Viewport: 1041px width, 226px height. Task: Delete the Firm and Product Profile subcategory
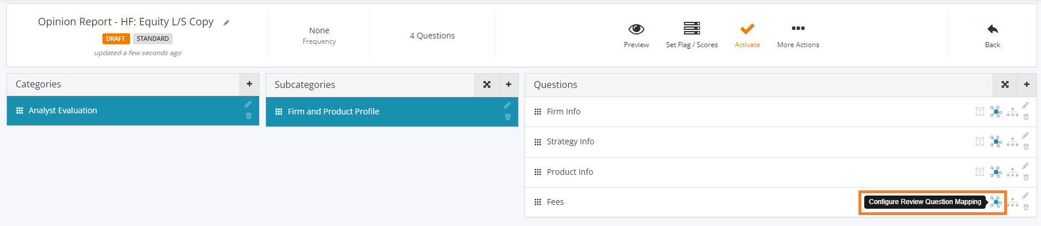[x=507, y=117]
